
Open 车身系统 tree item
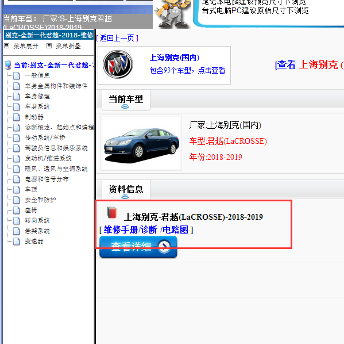[37, 106]
